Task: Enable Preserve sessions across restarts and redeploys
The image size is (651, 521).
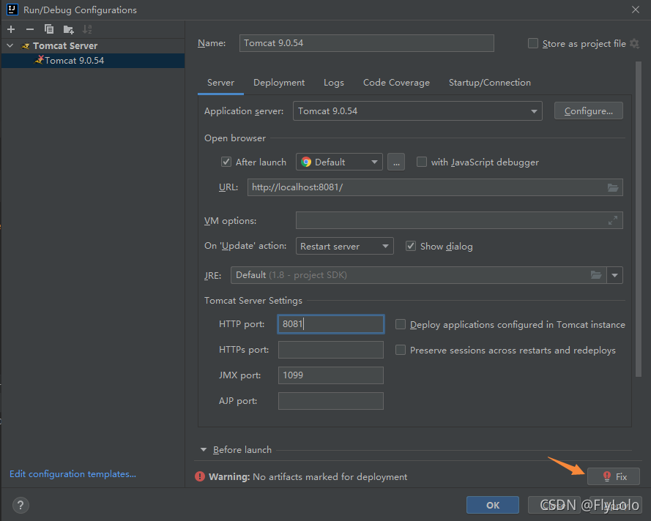Action: [401, 350]
